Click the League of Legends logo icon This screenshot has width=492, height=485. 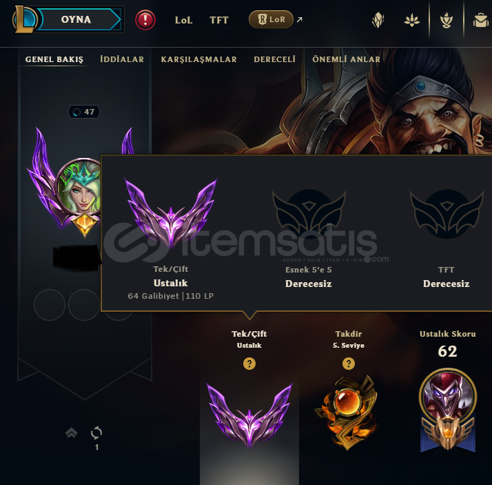click(24, 19)
